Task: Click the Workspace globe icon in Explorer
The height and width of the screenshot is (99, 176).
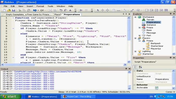Action: point(139,17)
